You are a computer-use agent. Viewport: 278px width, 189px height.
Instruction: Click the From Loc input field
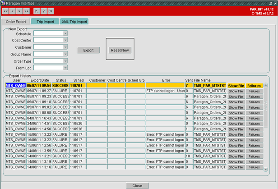tap(48, 68)
